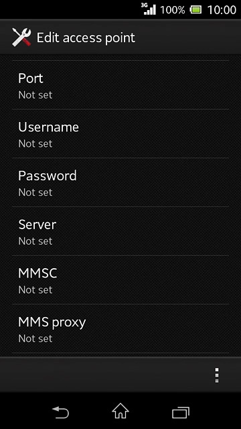
Task: Select the Password field entry
Action: point(120,182)
